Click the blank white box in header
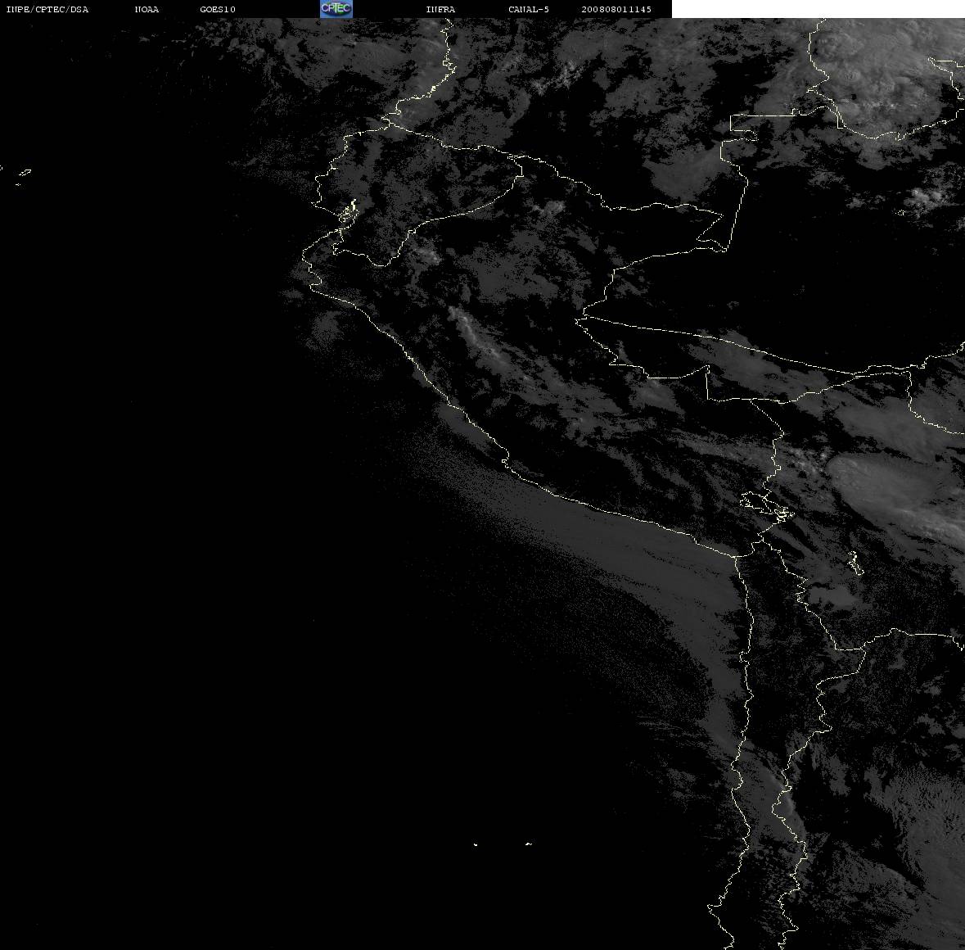 pyautogui.click(x=818, y=9)
